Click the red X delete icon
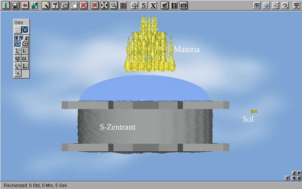 (x=84, y=5)
